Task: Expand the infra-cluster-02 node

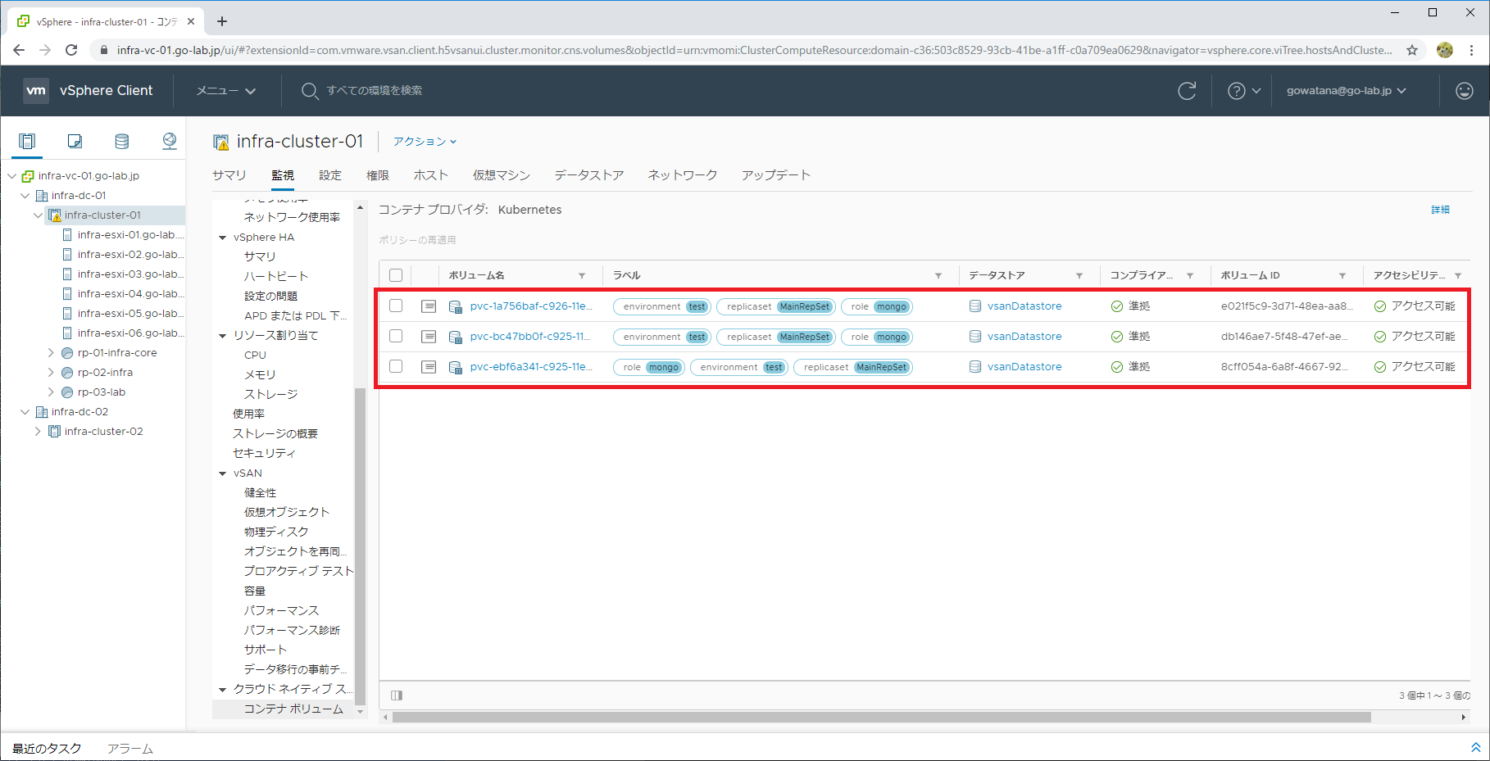Action: pyautogui.click(x=38, y=432)
